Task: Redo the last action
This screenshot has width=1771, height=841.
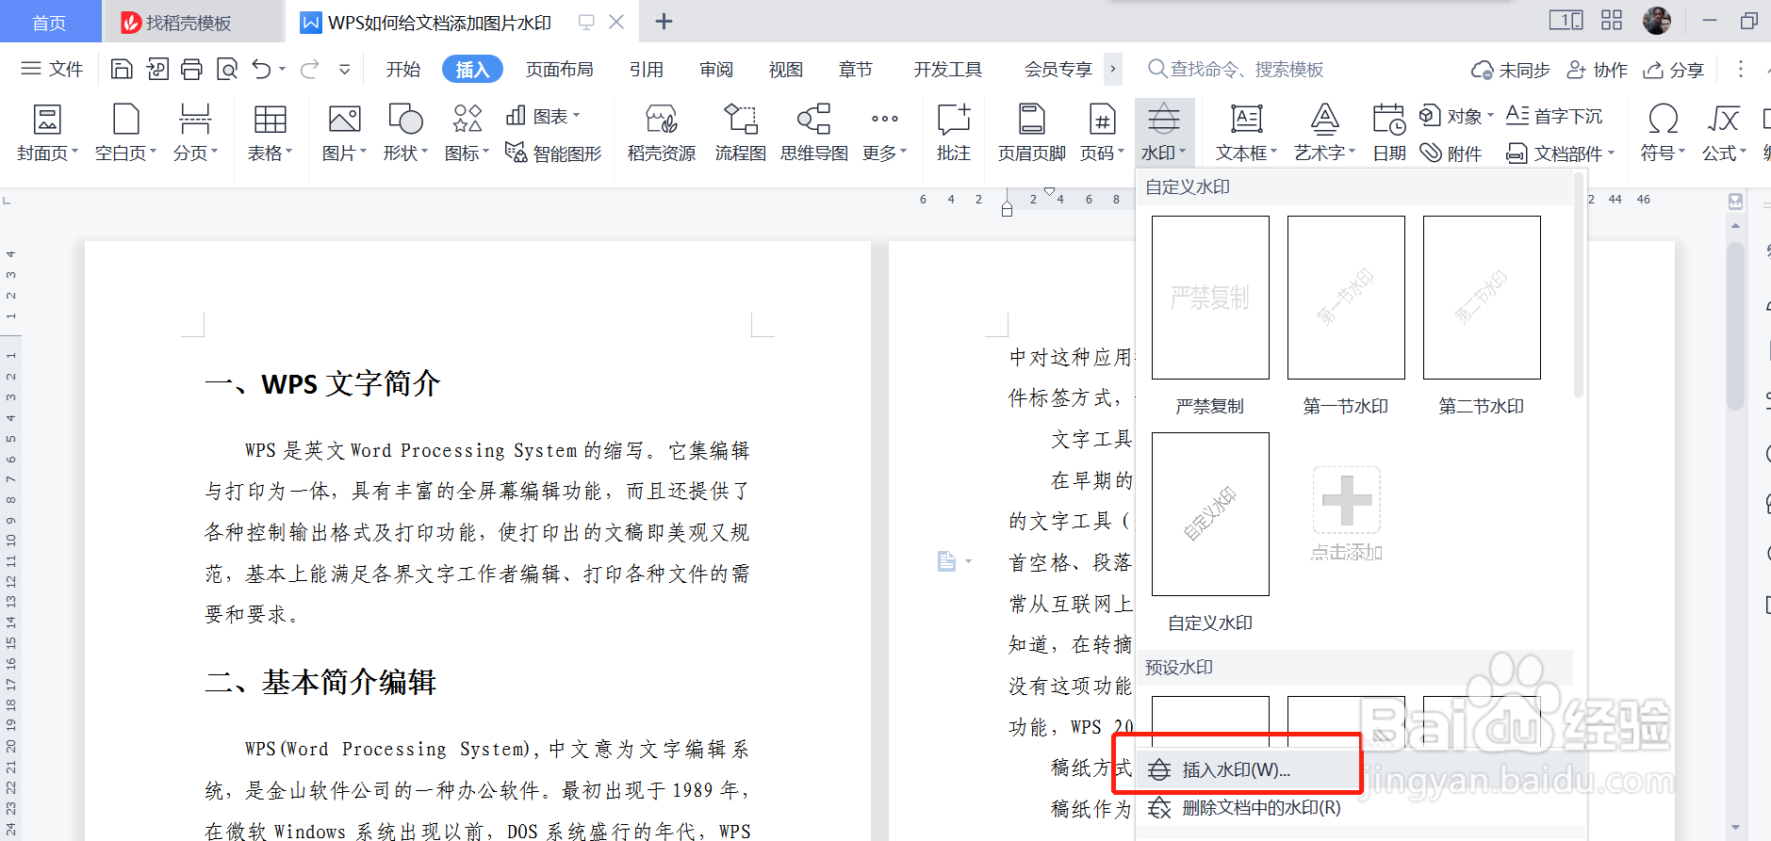Action: pos(310,69)
